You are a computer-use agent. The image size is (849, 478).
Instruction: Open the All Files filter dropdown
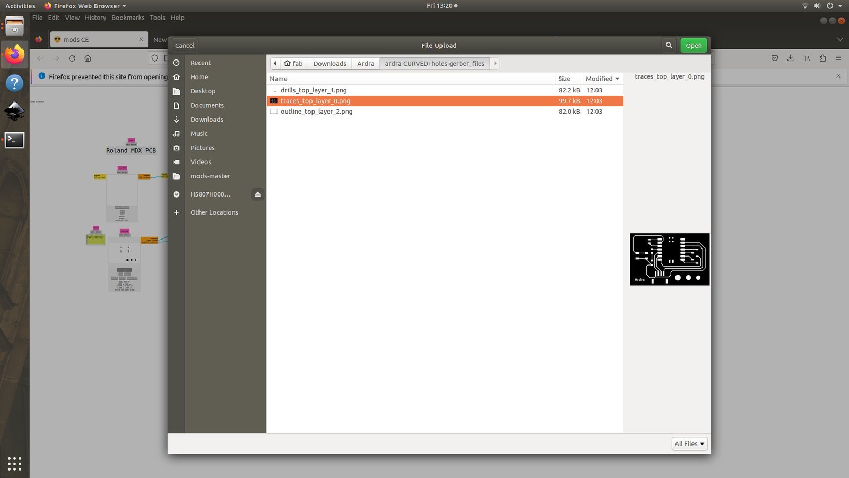pyautogui.click(x=689, y=444)
